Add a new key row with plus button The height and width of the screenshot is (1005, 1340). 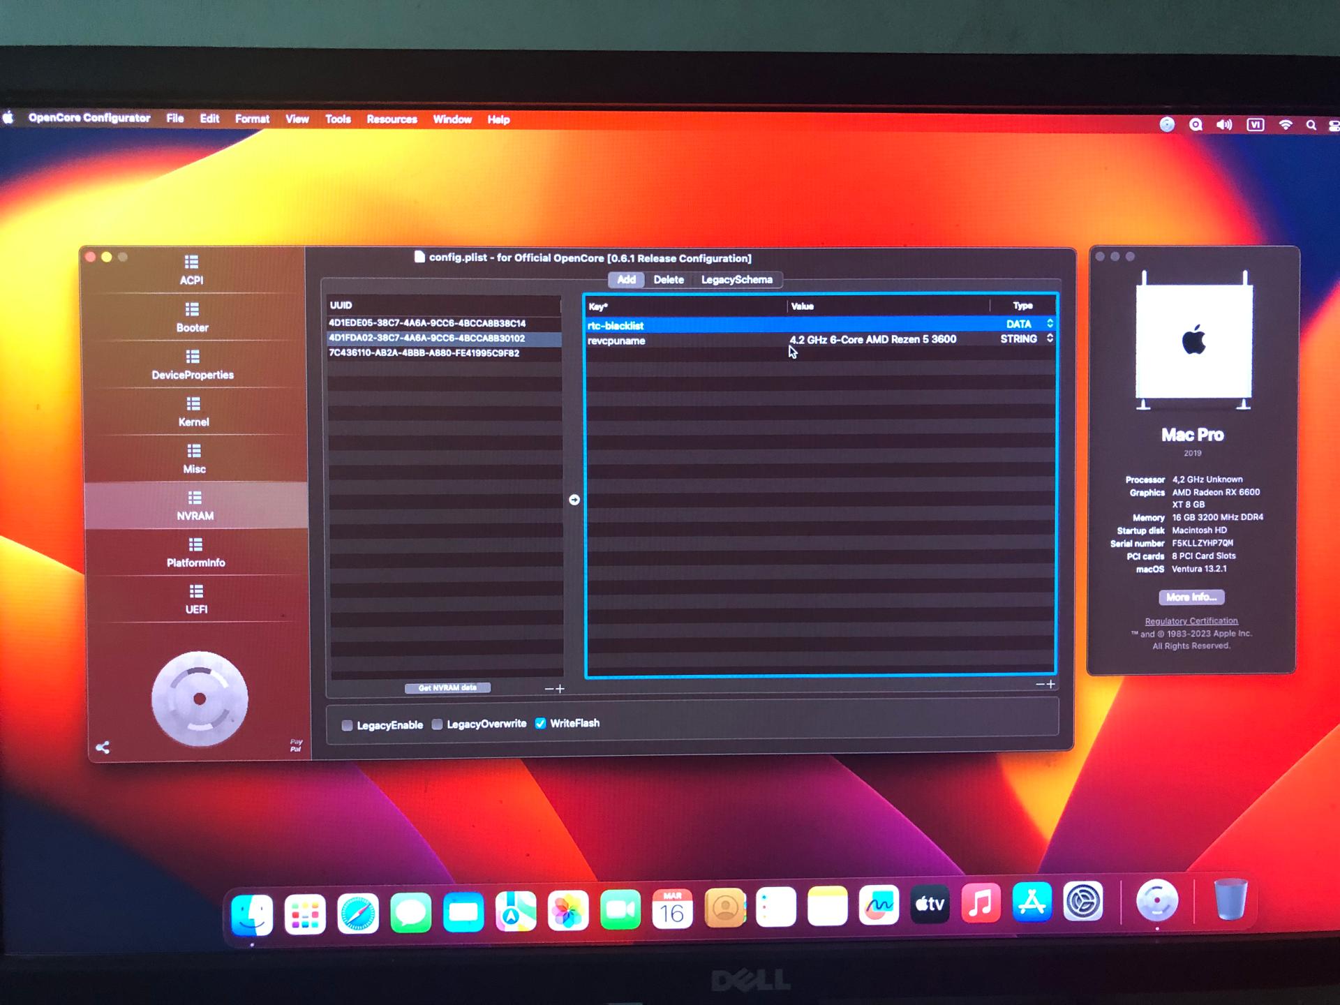1050,685
